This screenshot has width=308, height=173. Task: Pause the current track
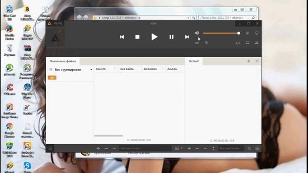pyautogui.click(x=171, y=37)
